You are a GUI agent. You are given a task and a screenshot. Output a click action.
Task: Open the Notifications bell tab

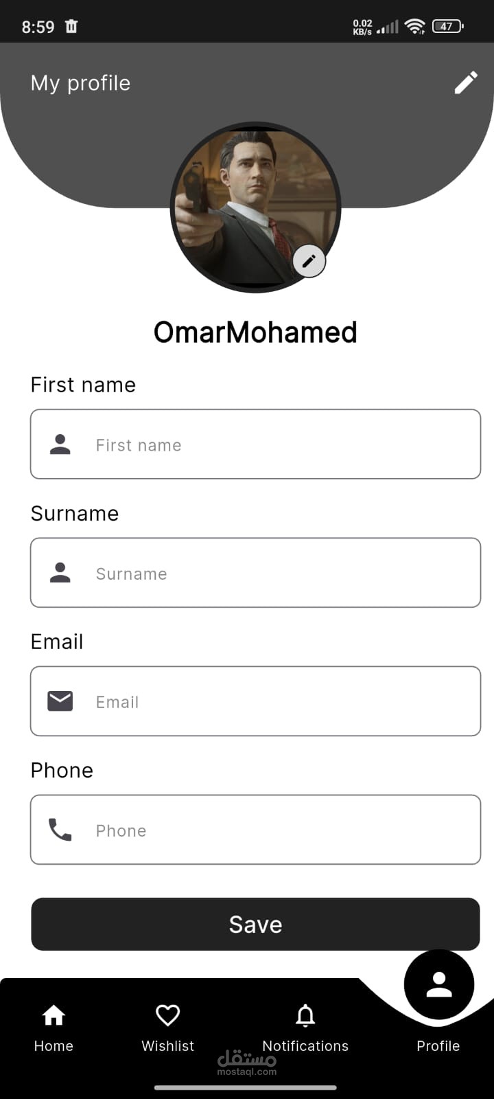tap(305, 1027)
